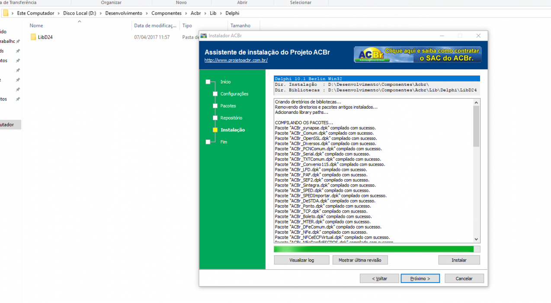Open the ACBr SAC banner ad

(418, 55)
